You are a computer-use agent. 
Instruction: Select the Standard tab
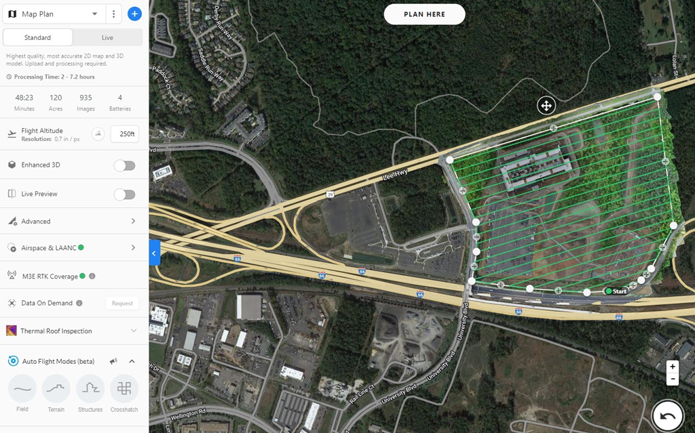38,38
